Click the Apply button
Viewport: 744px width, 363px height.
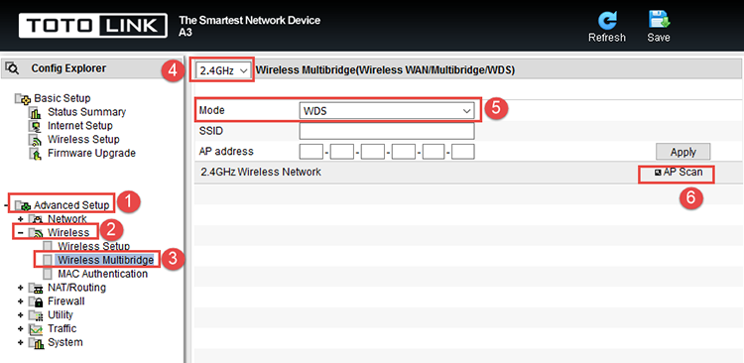coord(683,153)
